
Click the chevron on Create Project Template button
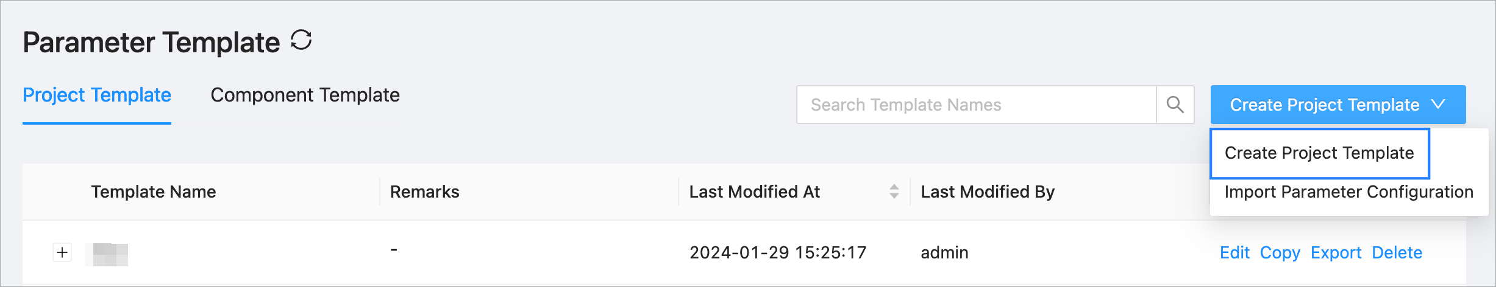(x=1439, y=105)
